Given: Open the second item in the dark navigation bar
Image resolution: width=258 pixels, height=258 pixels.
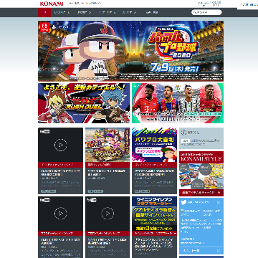Looking at the screenshot, I should click(x=62, y=12).
